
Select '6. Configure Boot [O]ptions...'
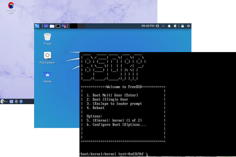tap(116, 125)
